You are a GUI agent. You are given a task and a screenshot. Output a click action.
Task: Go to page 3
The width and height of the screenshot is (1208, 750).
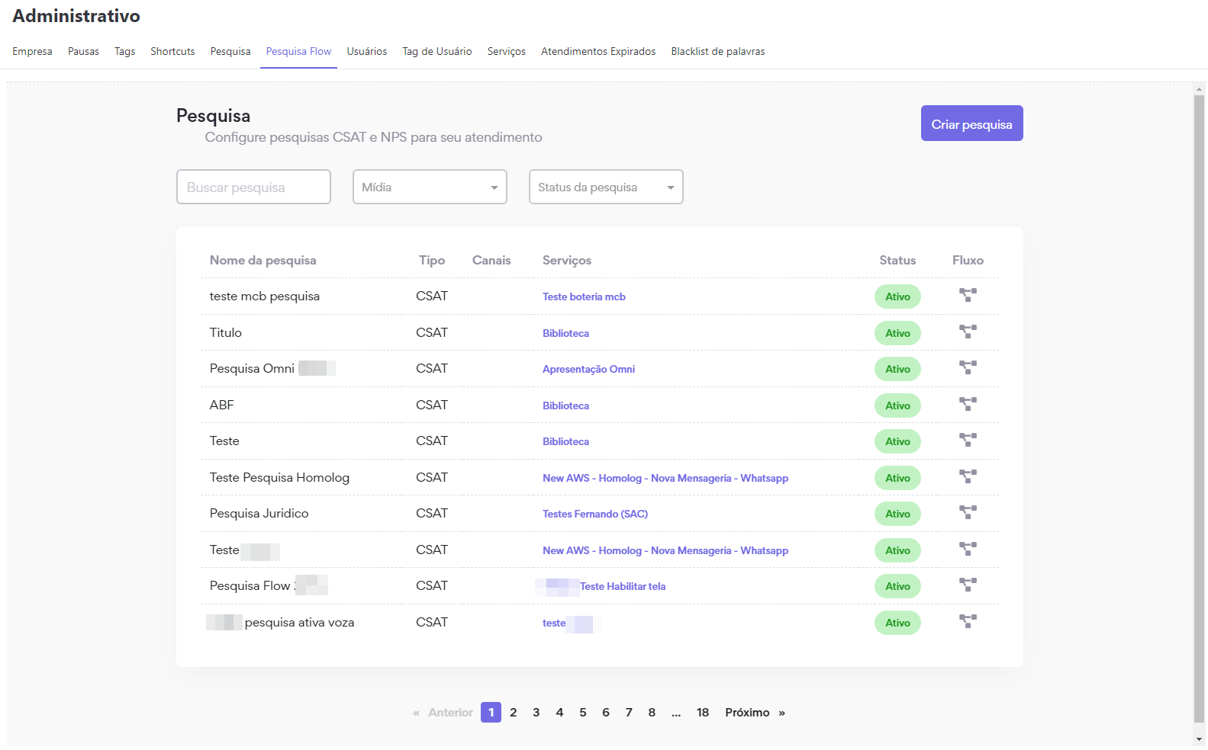(536, 712)
